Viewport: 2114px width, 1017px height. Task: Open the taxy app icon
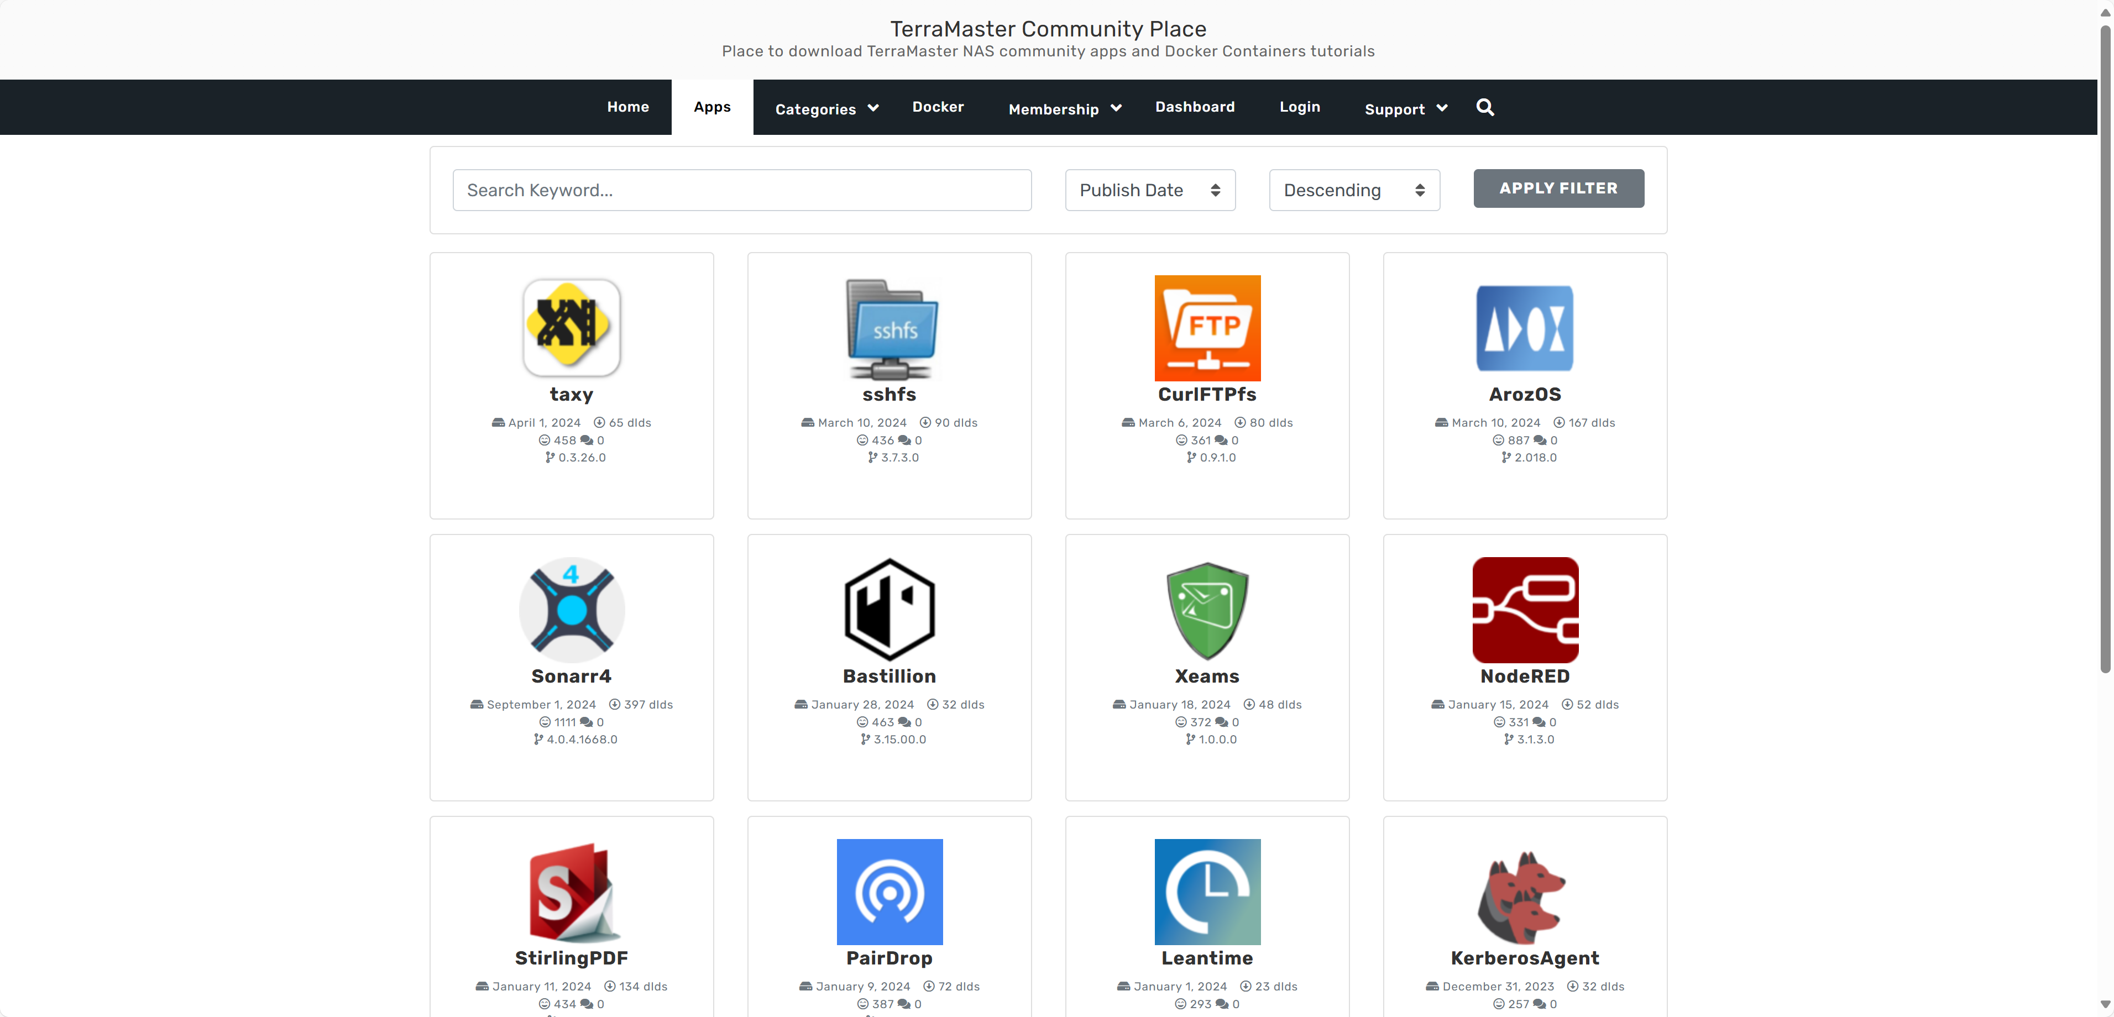571,328
